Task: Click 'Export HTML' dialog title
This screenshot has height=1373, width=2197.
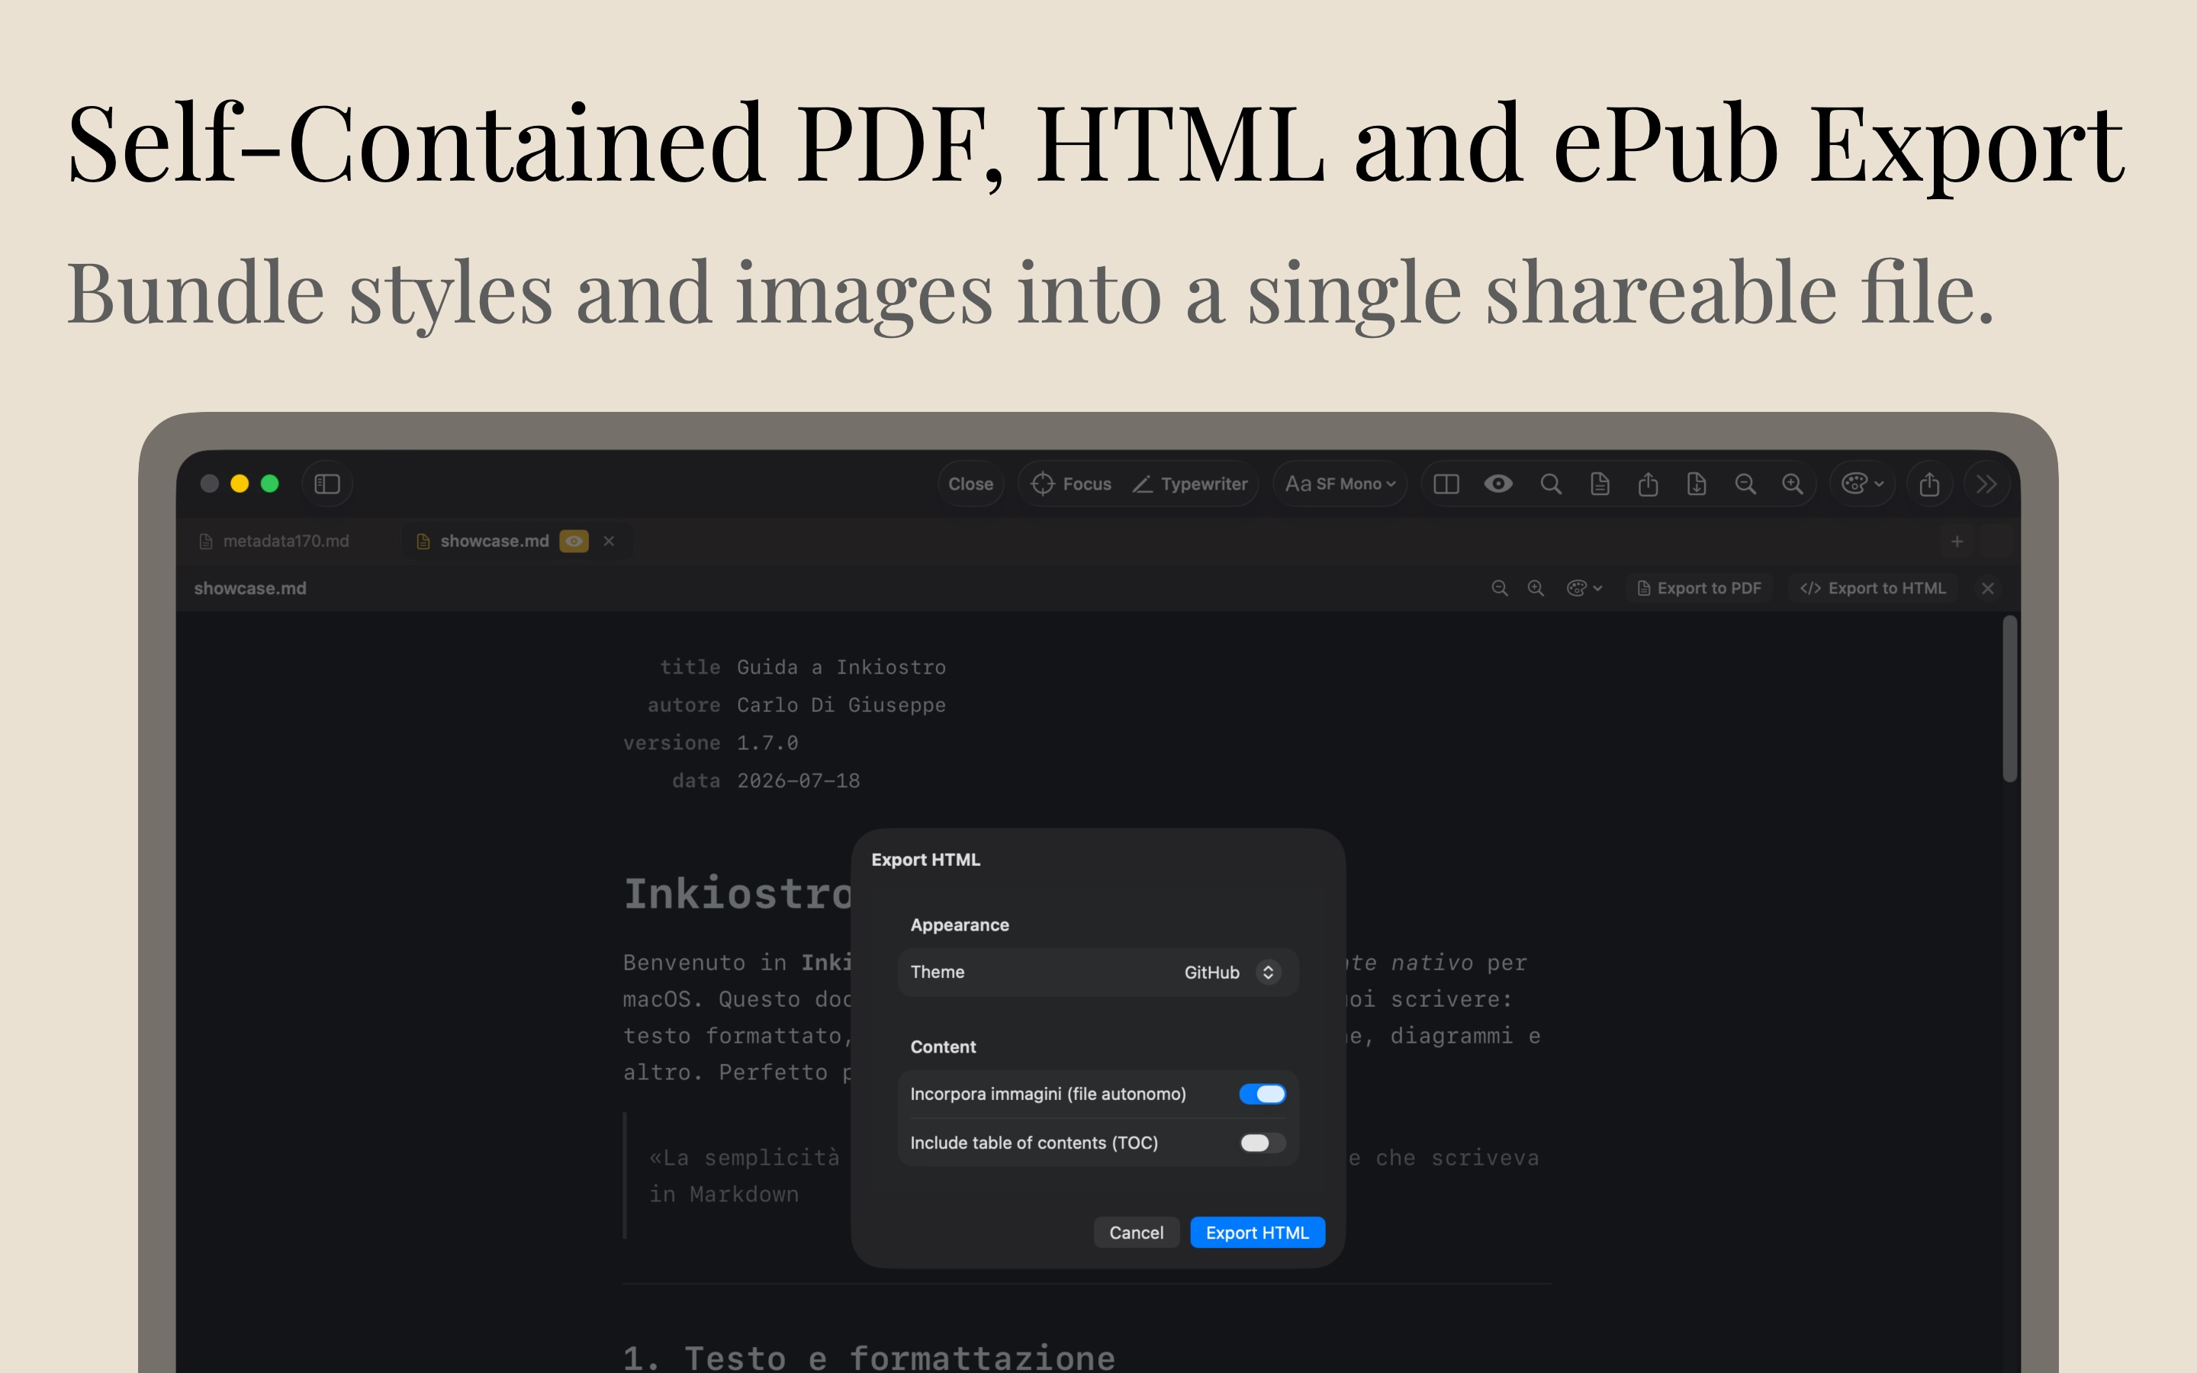Action: [x=925, y=860]
